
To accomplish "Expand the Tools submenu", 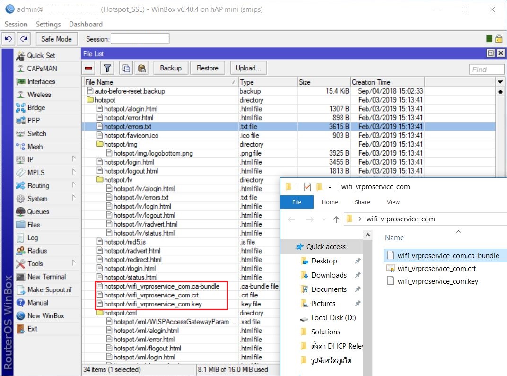I will (x=74, y=263).
